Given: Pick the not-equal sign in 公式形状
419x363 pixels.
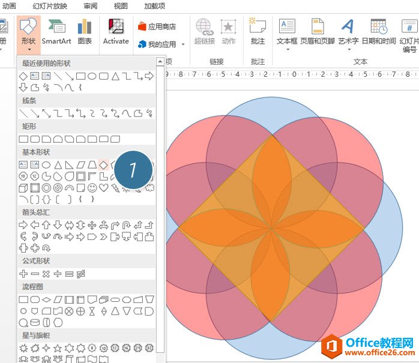Looking at the screenshot, I should [80, 274].
